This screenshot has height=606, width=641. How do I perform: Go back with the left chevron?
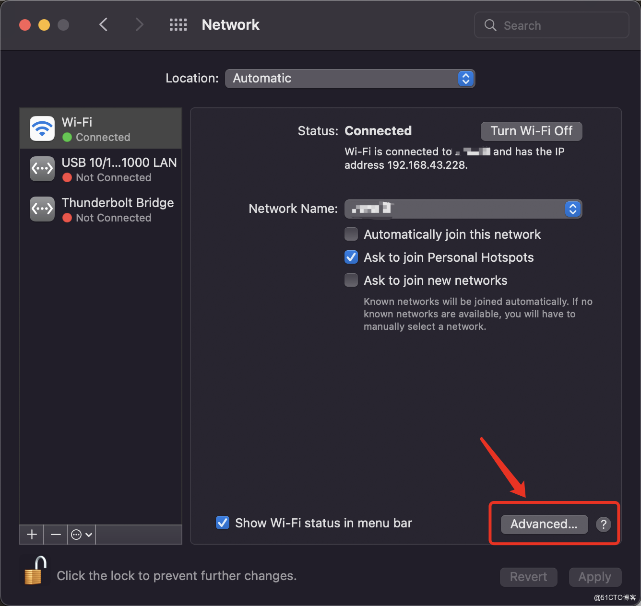[x=103, y=24]
